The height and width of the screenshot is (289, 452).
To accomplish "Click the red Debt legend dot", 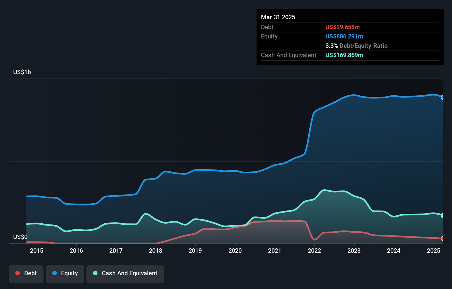I will [18, 273].
